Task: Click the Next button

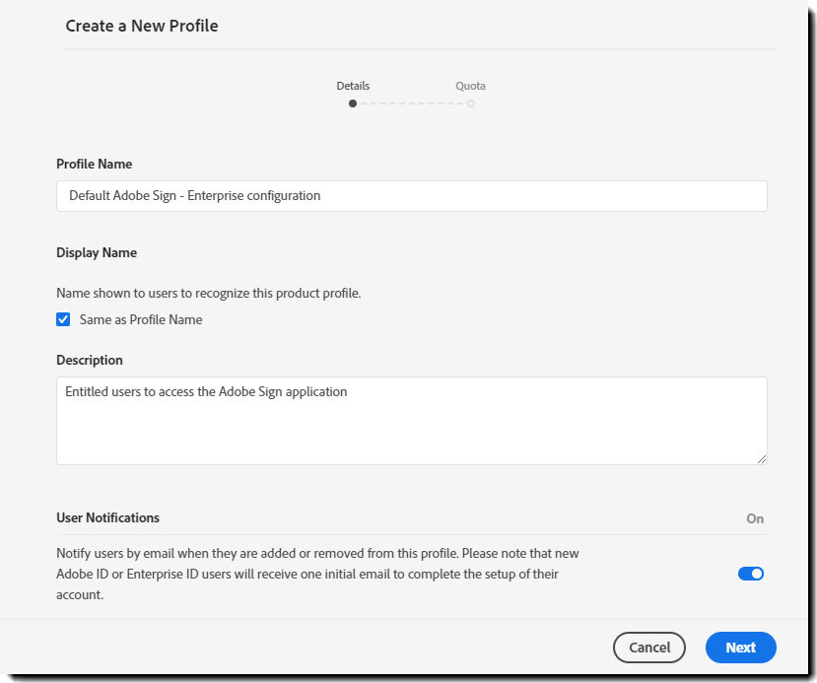Action: [x=740, y=648]
